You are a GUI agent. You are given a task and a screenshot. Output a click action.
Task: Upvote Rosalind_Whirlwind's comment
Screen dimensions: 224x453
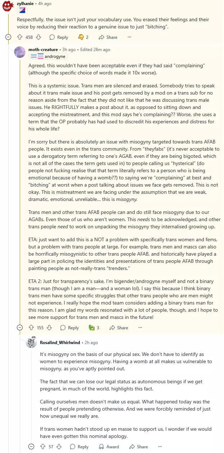point(42,447)
